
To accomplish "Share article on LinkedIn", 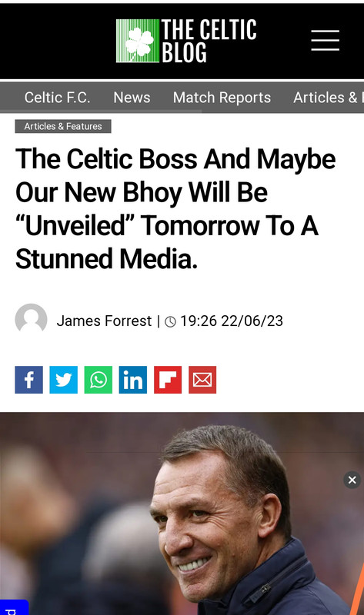I will tap(133, 380).
